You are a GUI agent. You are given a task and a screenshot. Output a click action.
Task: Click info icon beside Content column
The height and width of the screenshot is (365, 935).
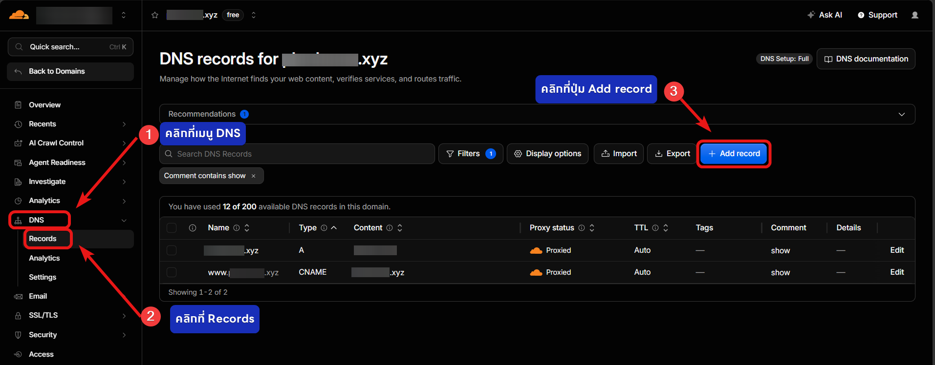390,228
